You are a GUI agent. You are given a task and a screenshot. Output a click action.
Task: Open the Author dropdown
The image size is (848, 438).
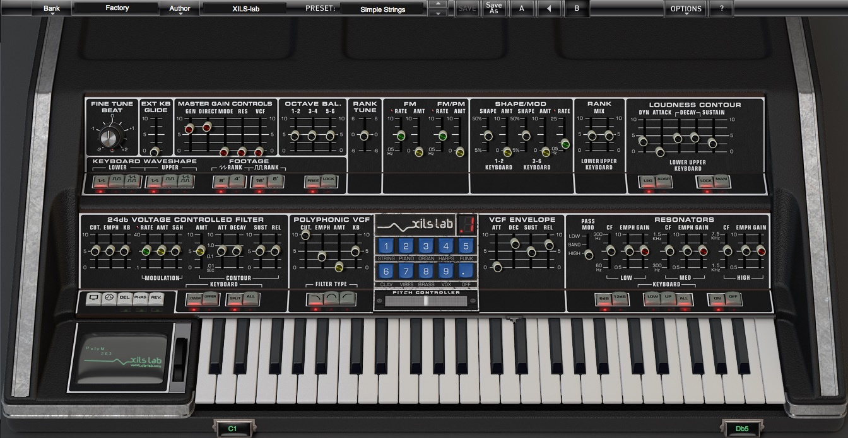(x=180, y=9)
